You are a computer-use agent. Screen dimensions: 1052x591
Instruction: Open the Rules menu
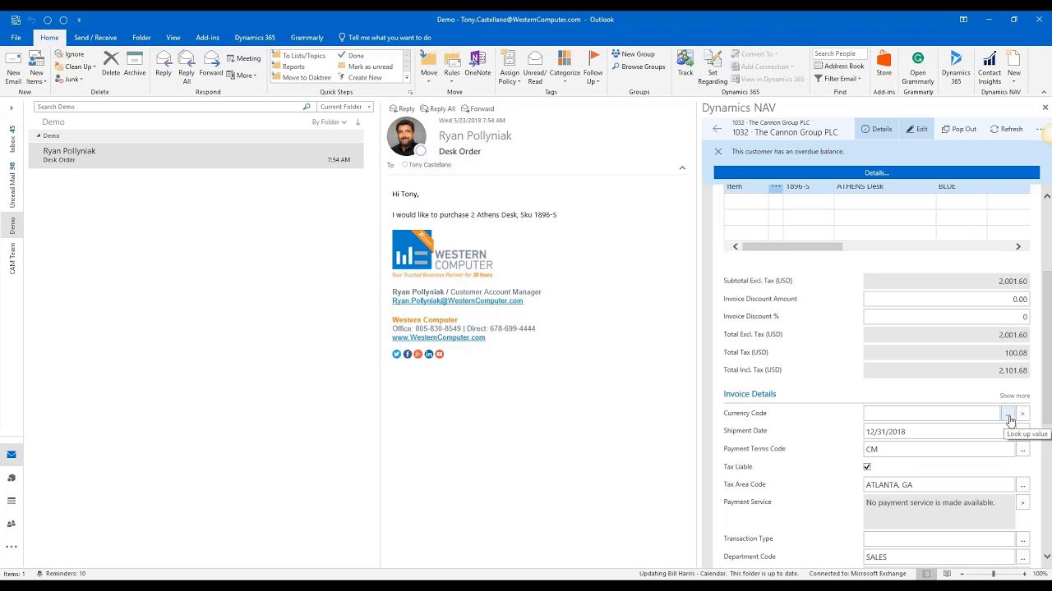coord(452,66)
